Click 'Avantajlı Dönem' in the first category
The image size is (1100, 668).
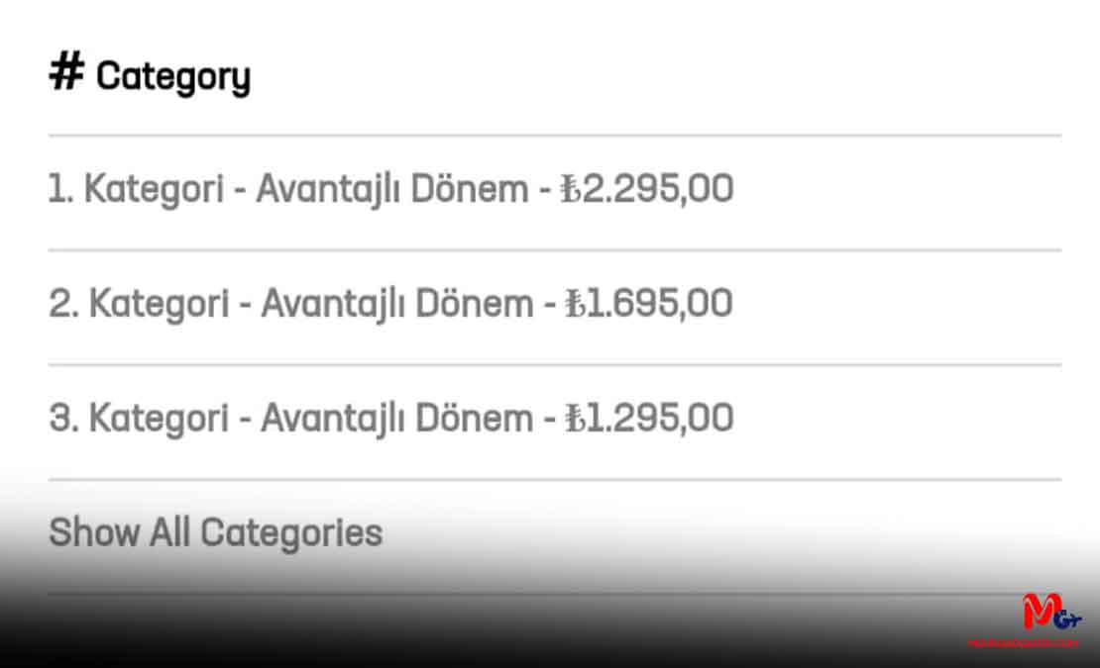tap(391, 191)
